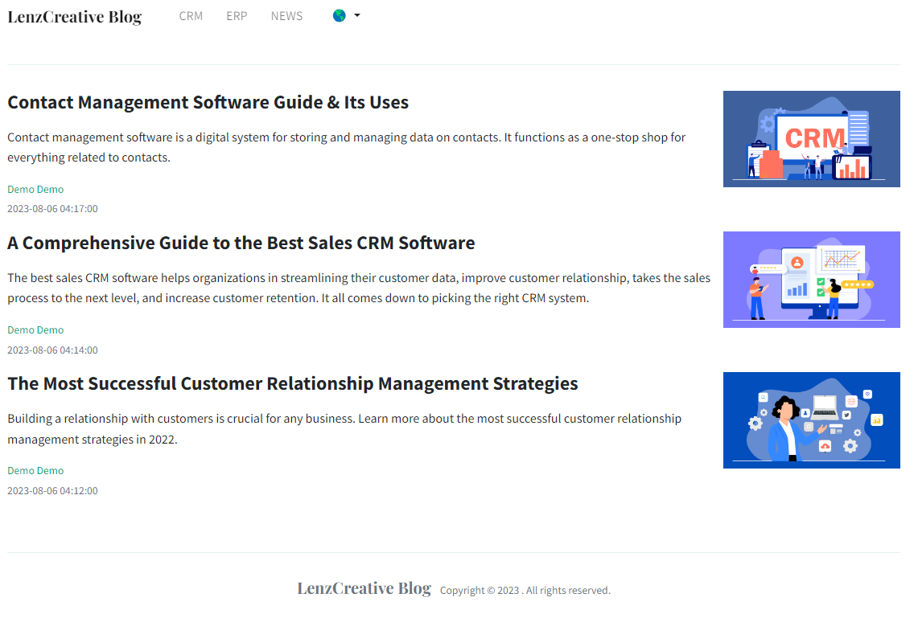Click the 2023-08-06 04:17:00 timestamp
Viewport: 914px width, 618px height.
tap(52, 209)
